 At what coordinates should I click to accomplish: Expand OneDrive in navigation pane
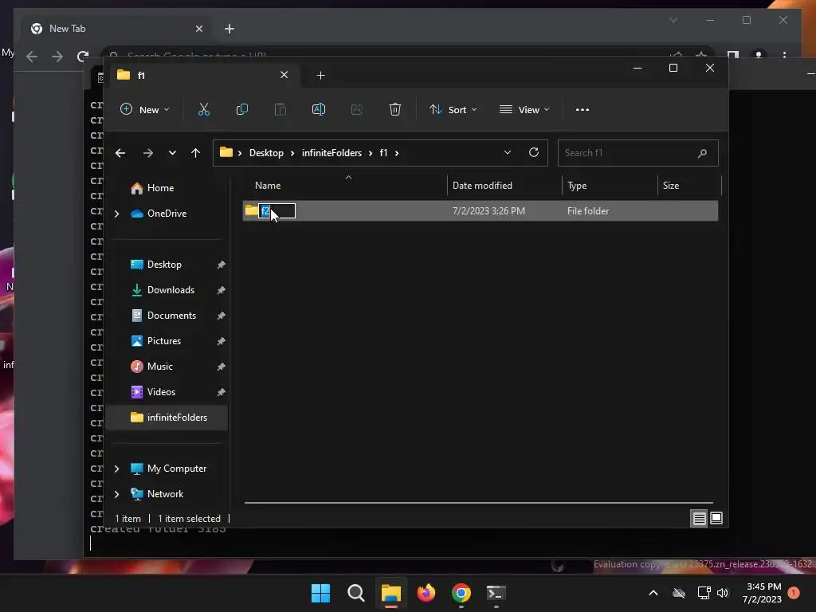pyautogui.click(x=116, y=214)
